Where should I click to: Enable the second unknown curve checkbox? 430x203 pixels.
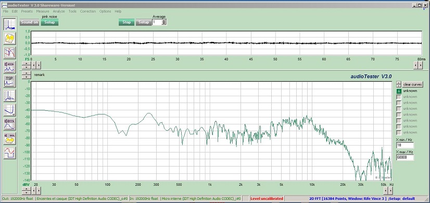click(x=399, y=97)
